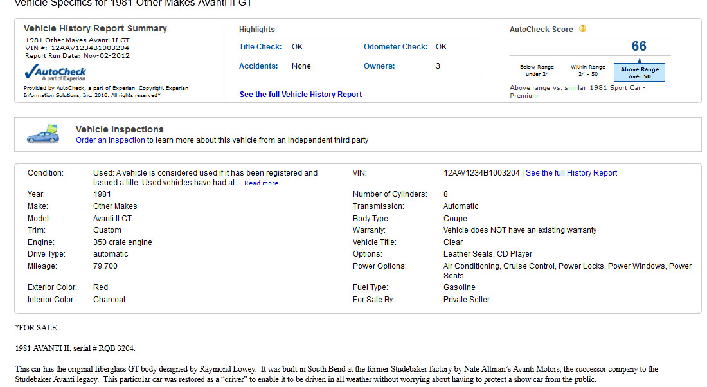The image size is (707, 387).
Task: Click the 'Within Range 24 - 50' label
Action: (587, 70)
